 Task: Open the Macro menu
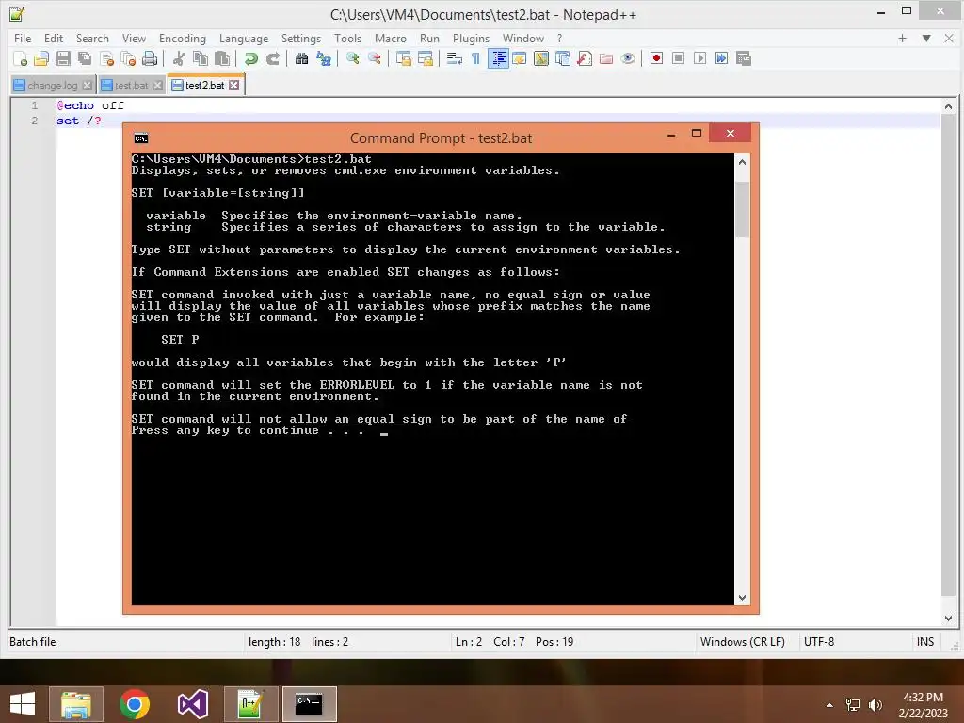pos(391,38)
